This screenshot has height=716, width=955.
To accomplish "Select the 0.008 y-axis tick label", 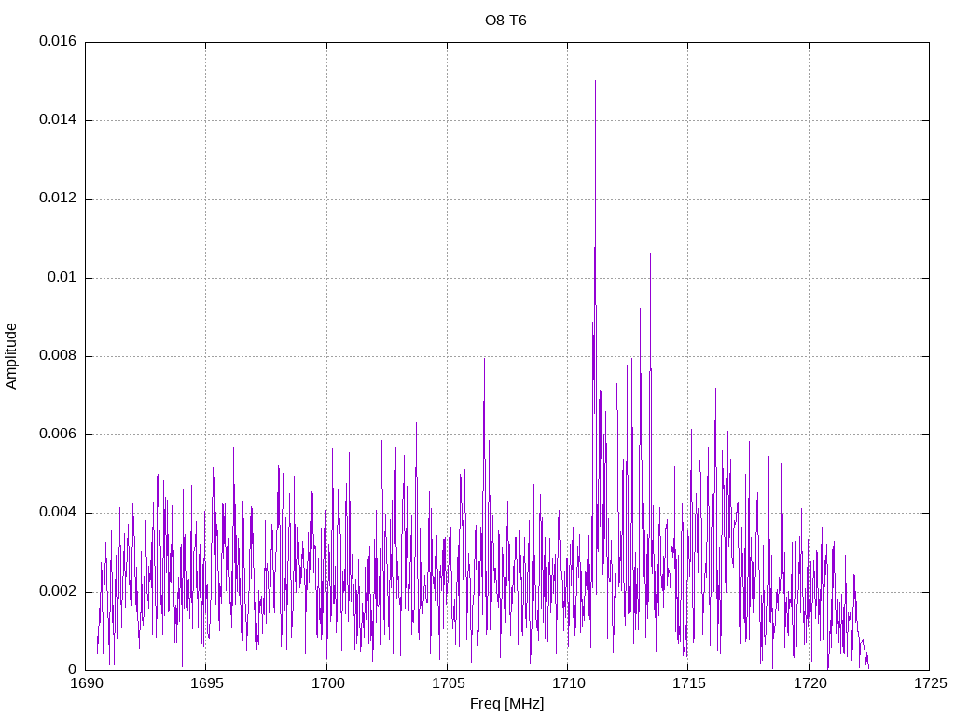I will pos(58,356).
